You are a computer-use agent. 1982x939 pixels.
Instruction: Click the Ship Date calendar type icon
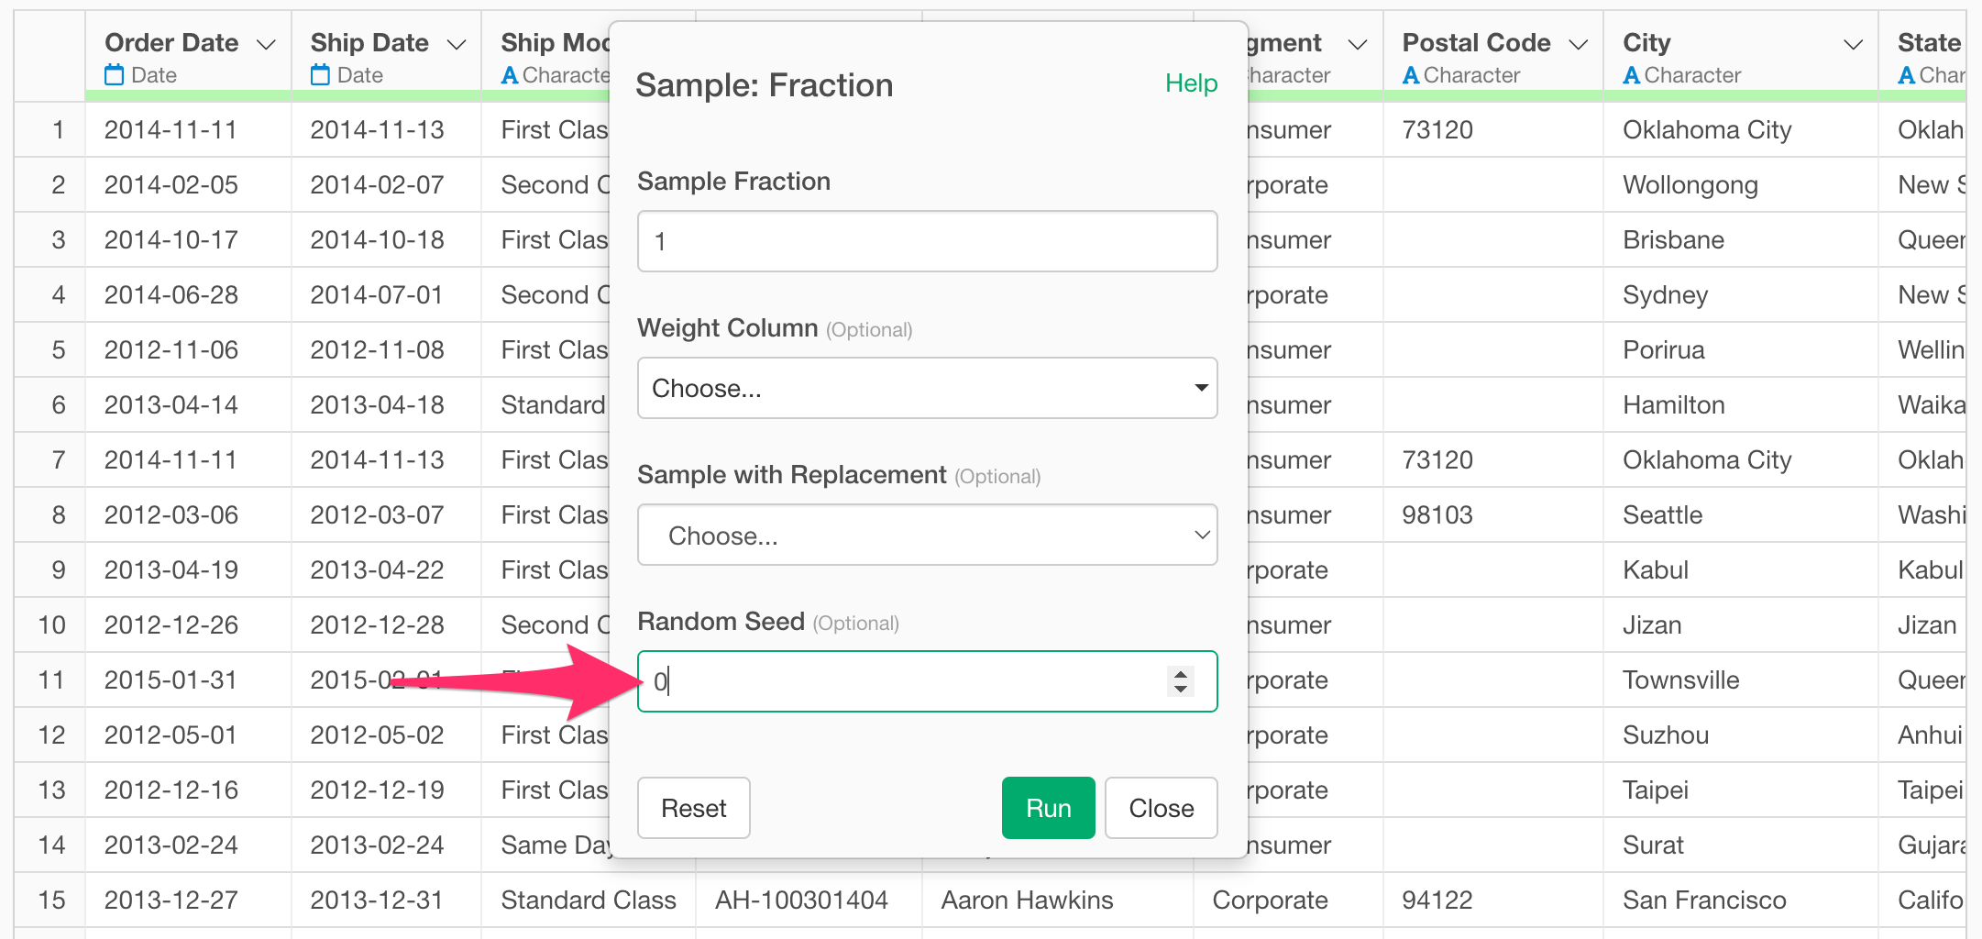point(320,75)
